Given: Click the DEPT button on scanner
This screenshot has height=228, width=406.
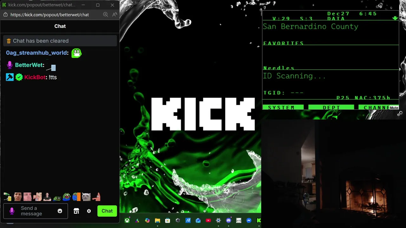Looking at the screenshot, I should tap(331, 108).
